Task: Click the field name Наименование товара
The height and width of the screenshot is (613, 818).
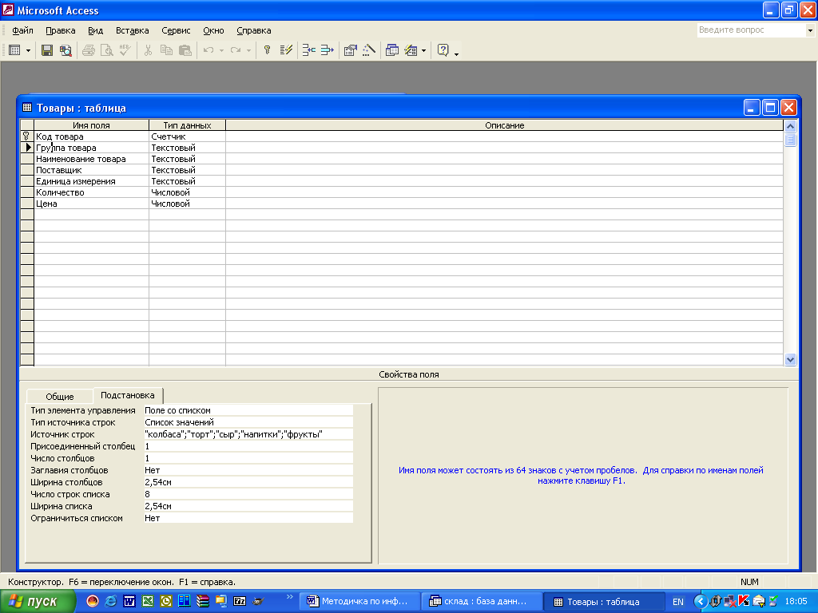Action: pyautogui.click(x=81, y=159)
